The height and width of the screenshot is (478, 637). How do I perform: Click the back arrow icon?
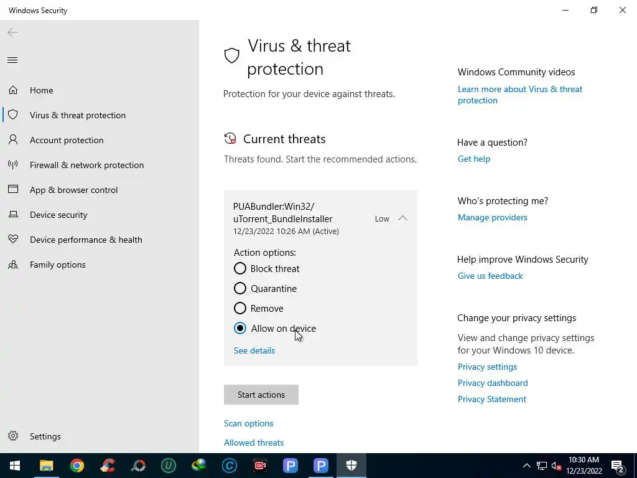click(x=12, y=32)
